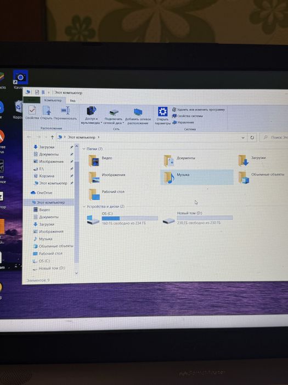The image size is (288, 385).
Task: Click the search box Поиск
Action: pyautogui.click(x=274, y=137)
